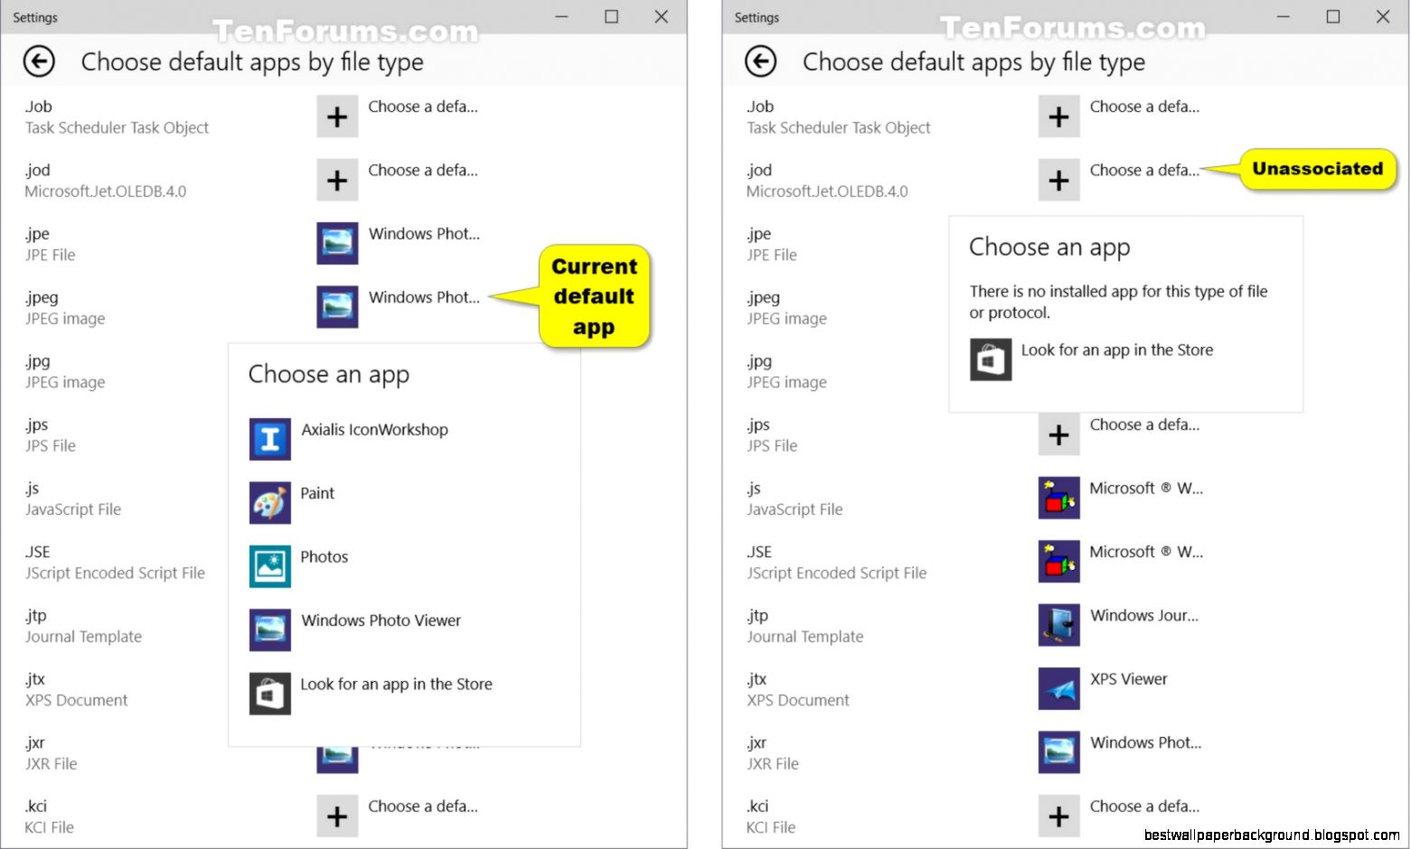Go back in the left Settings window
The image size is (1411, 849).
tap(39, 61)
